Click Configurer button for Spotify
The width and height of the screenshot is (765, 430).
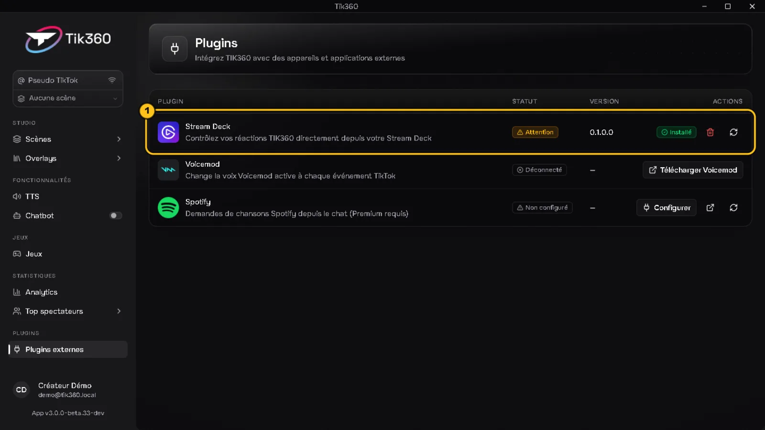[x=667, y=208]
